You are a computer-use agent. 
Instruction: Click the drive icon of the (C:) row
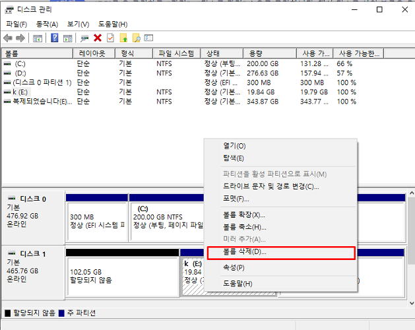[x=7, y=63]
